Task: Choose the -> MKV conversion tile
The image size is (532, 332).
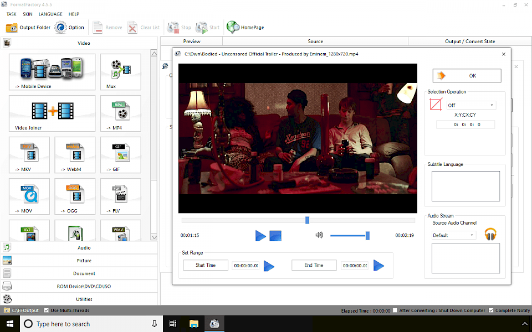Action: [29, 155]
